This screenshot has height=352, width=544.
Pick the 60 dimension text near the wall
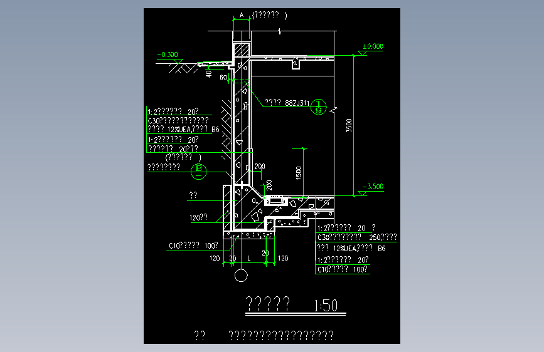223,78
